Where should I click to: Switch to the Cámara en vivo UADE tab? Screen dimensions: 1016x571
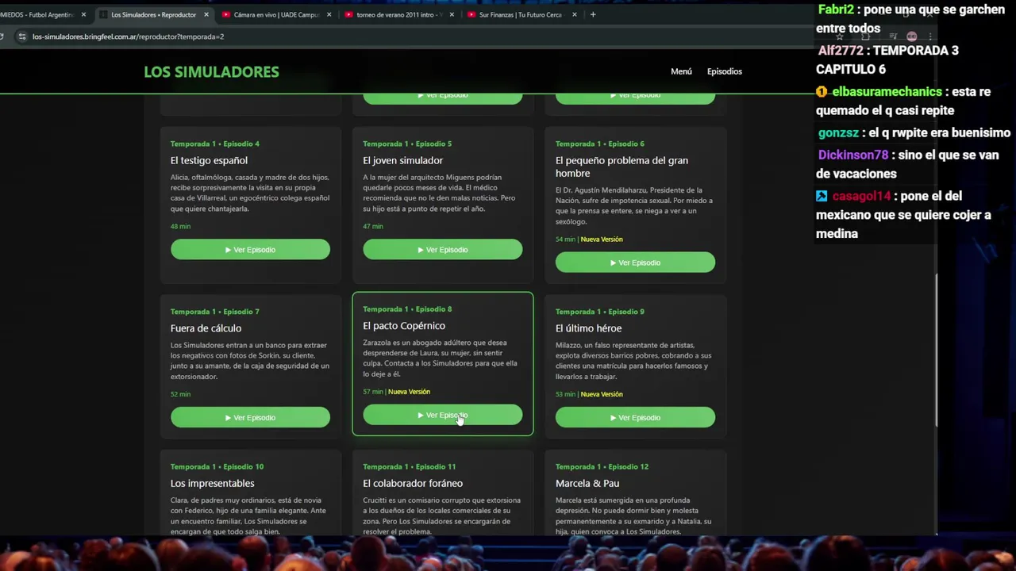pos(276,14)
